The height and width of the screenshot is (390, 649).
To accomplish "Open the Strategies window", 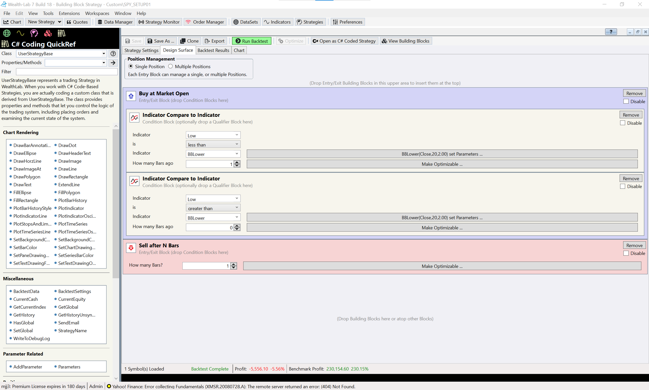I will [x=310, y=22].
